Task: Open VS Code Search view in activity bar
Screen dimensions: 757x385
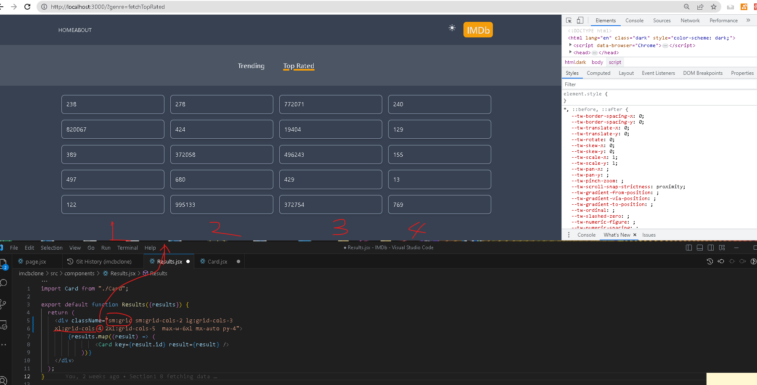Action: [4, 283]
